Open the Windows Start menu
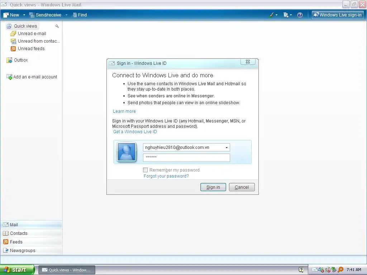 (x=17, y=270)
